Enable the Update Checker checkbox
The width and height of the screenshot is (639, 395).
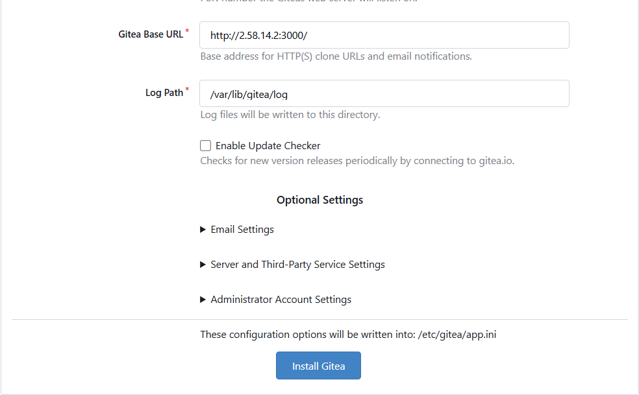205,146
